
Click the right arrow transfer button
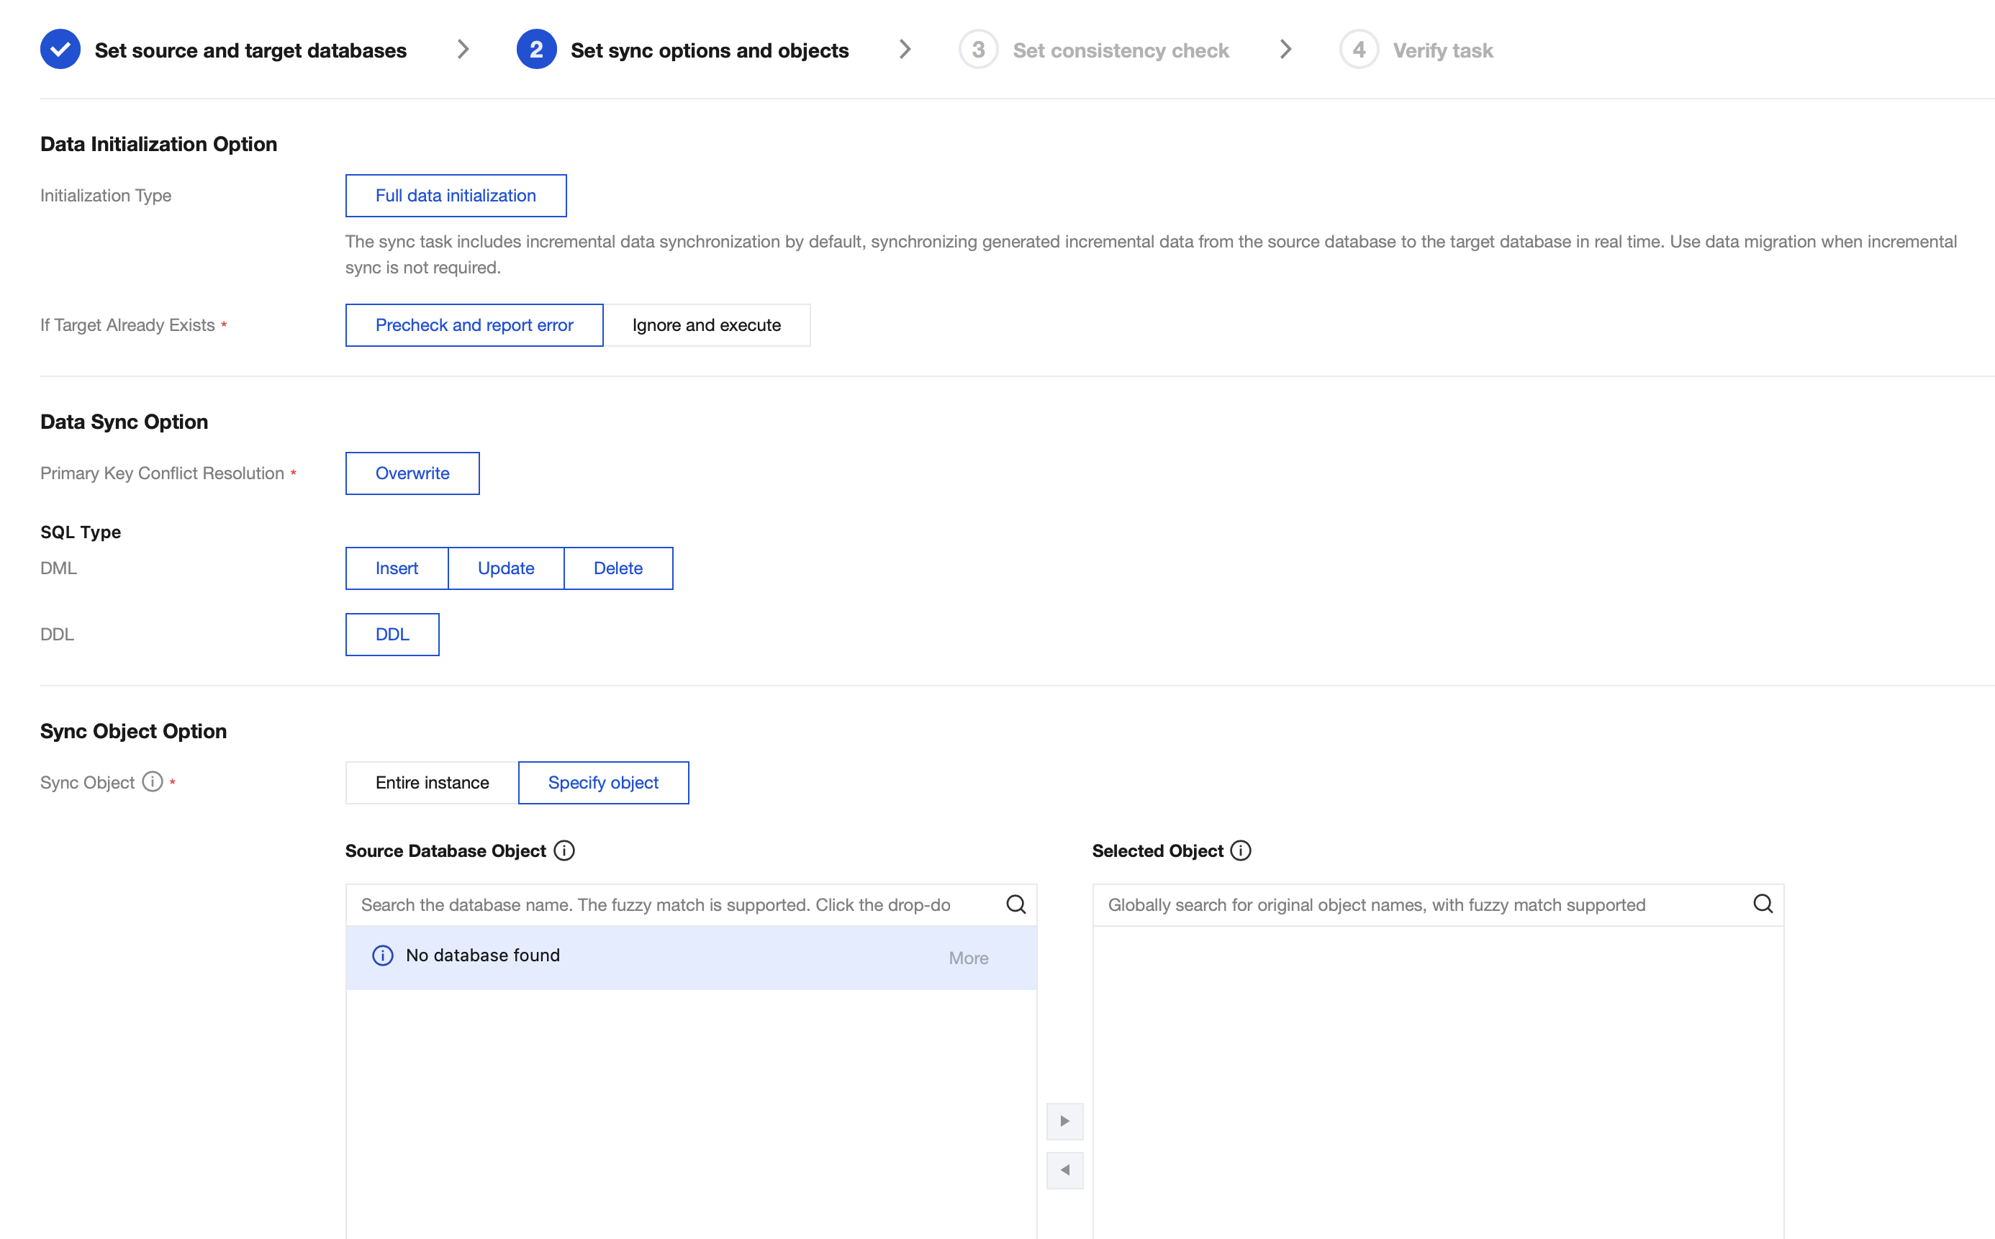pos(1064,1121)
